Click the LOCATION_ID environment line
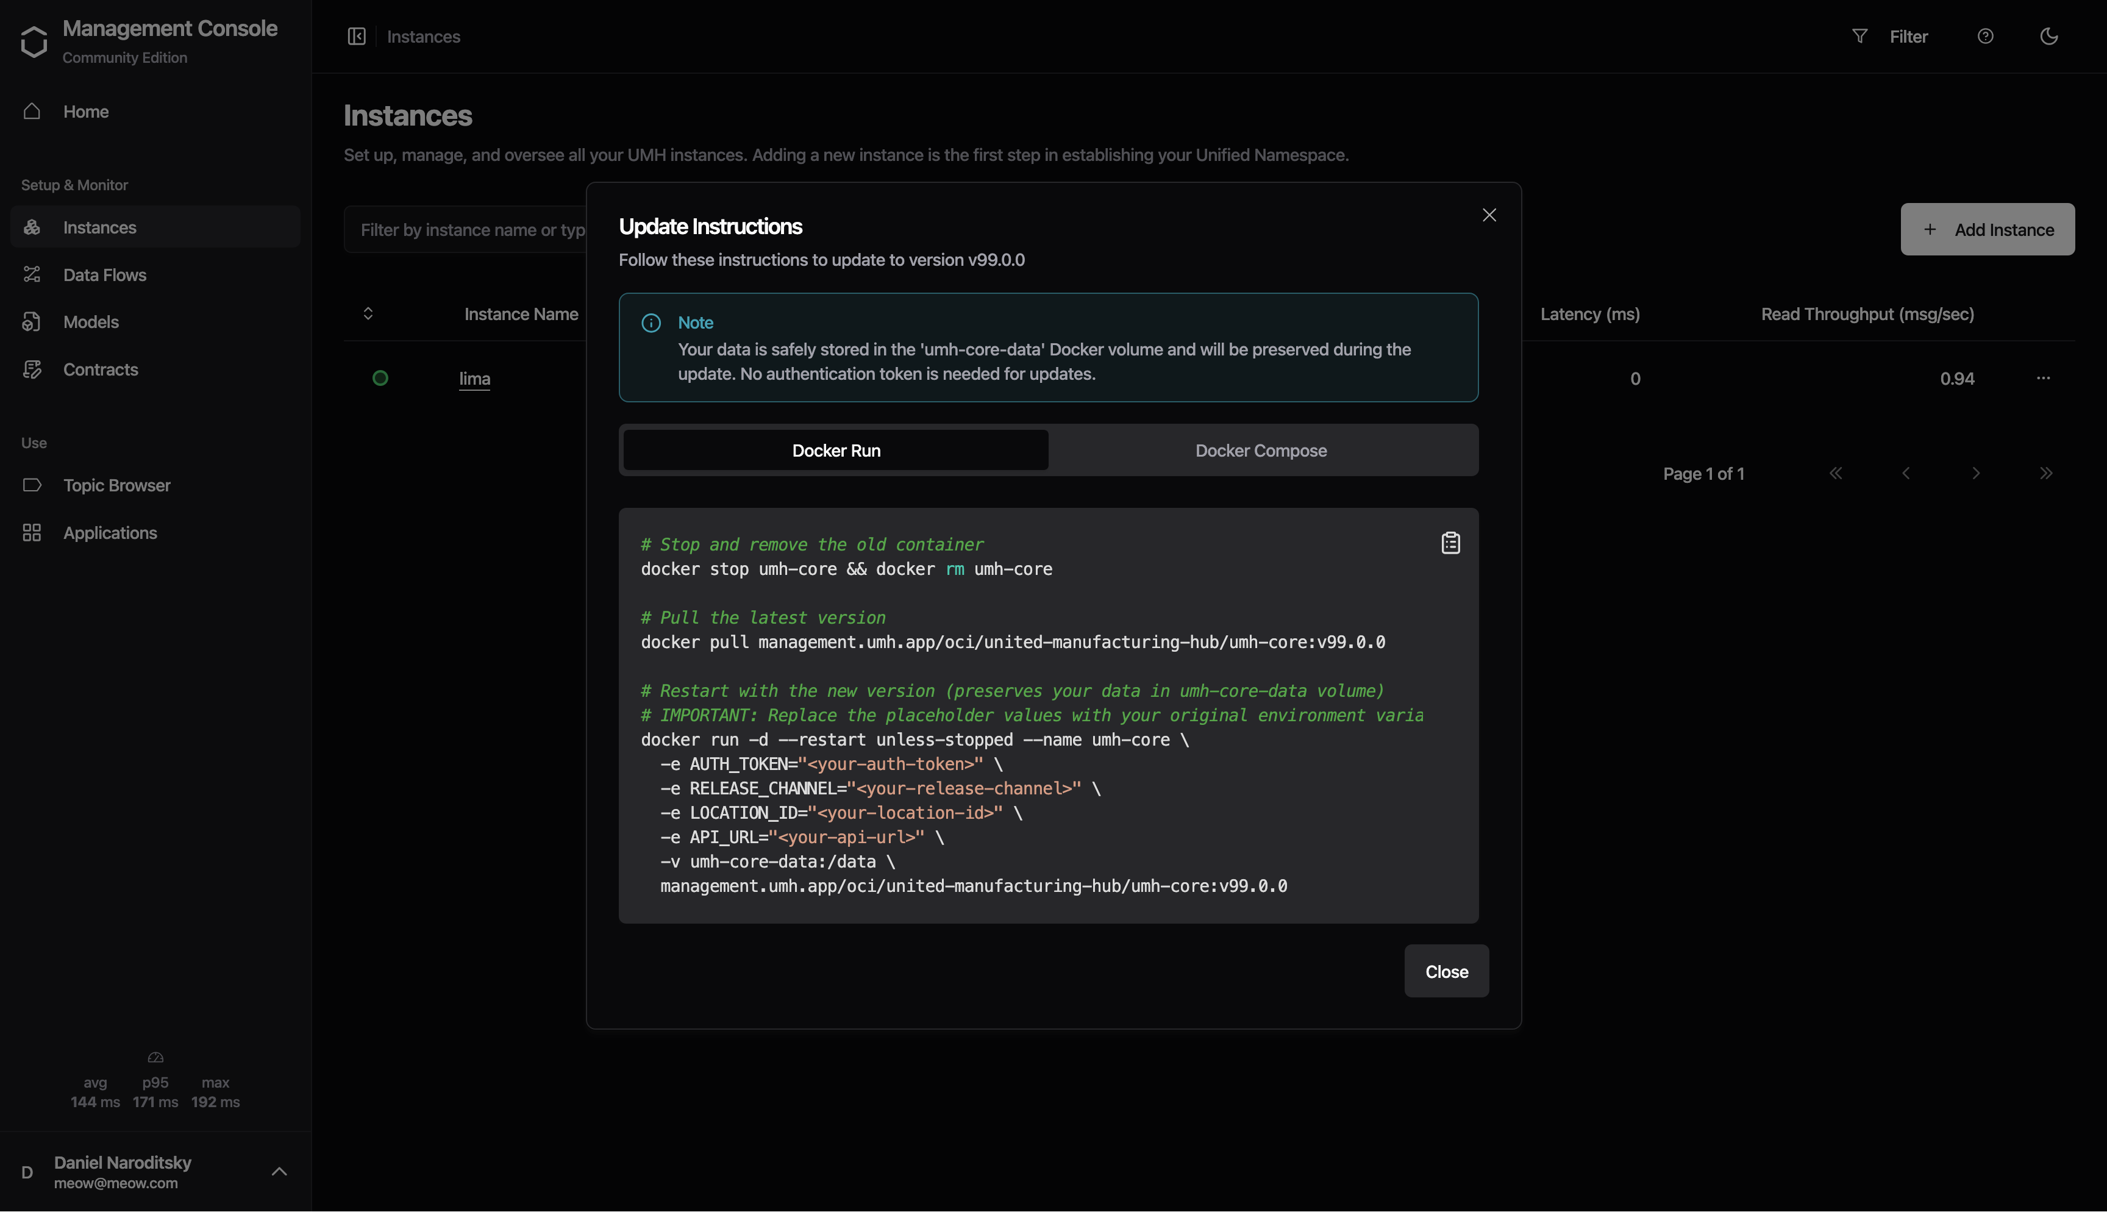This screenshot has width=2107, height=1212. point(841,813)
